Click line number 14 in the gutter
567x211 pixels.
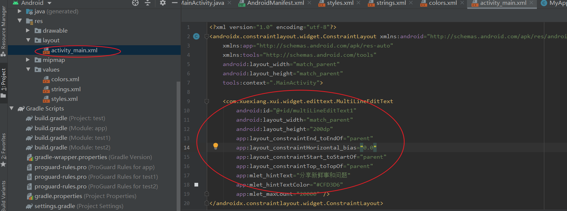[x=187, y=148]
